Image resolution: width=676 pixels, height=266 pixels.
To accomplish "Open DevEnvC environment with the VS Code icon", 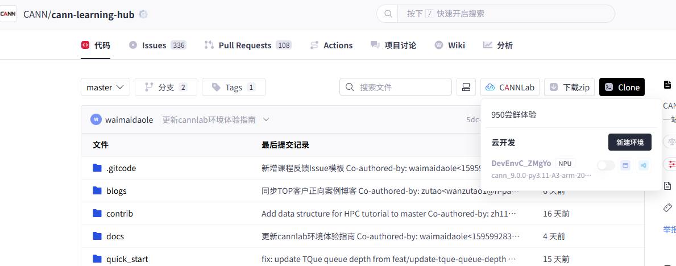I will (x=644, y=165).
